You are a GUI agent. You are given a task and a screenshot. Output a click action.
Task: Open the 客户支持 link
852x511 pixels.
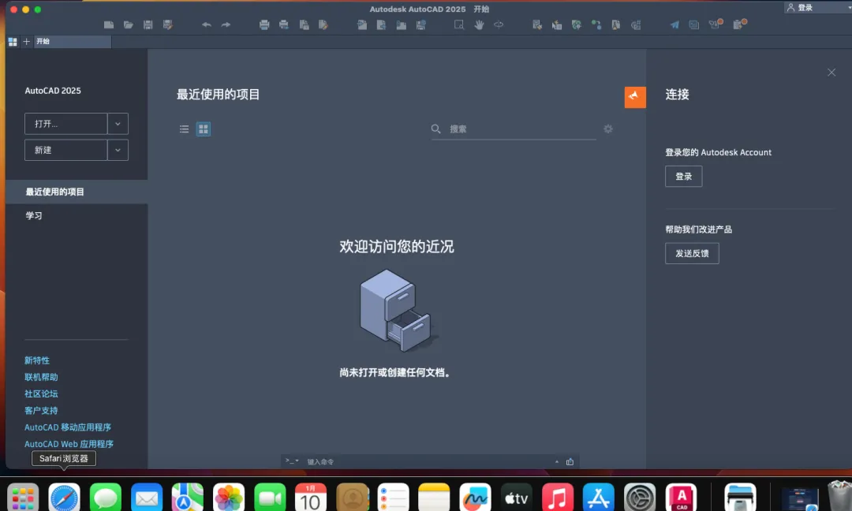point(41,411)
